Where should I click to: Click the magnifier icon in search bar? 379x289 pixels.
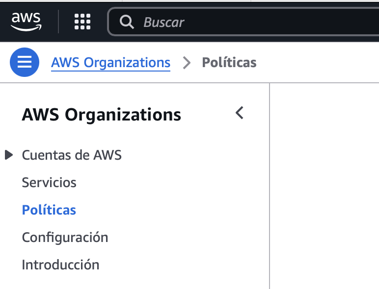127,22
